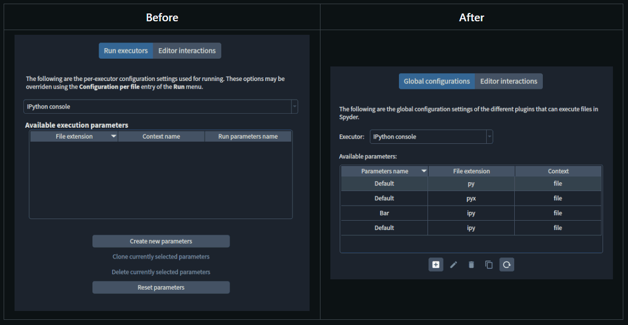Click Clone currently selected parameters
The height and width of the screenshot is (325, 628).
(x=161, y=256)
